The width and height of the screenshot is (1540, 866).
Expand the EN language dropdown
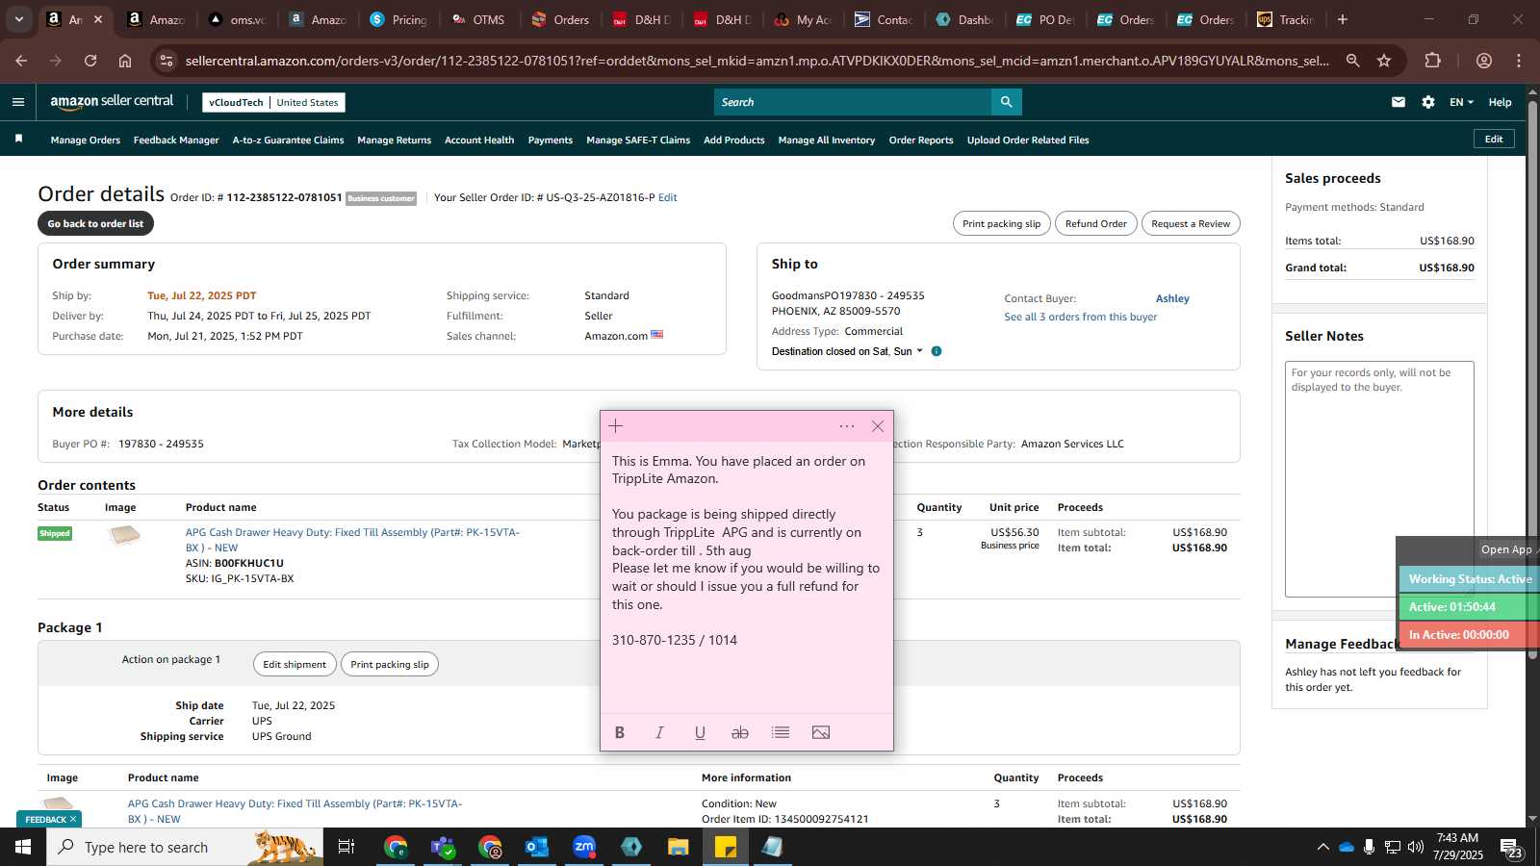1461,102
